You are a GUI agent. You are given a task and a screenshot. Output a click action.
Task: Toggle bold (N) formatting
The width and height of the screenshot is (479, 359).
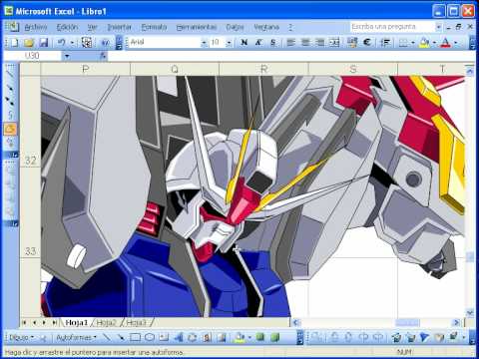(243, 42)
